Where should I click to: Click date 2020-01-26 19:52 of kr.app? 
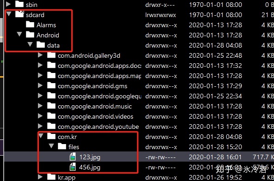215,177
